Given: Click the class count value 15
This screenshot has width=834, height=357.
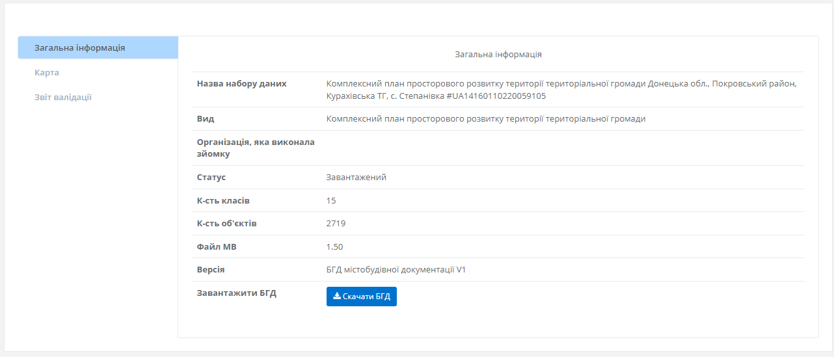Looking at the screenshot, I should (x=331, y=200).
